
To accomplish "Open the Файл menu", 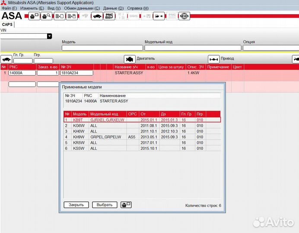I will tap(10, 8).
